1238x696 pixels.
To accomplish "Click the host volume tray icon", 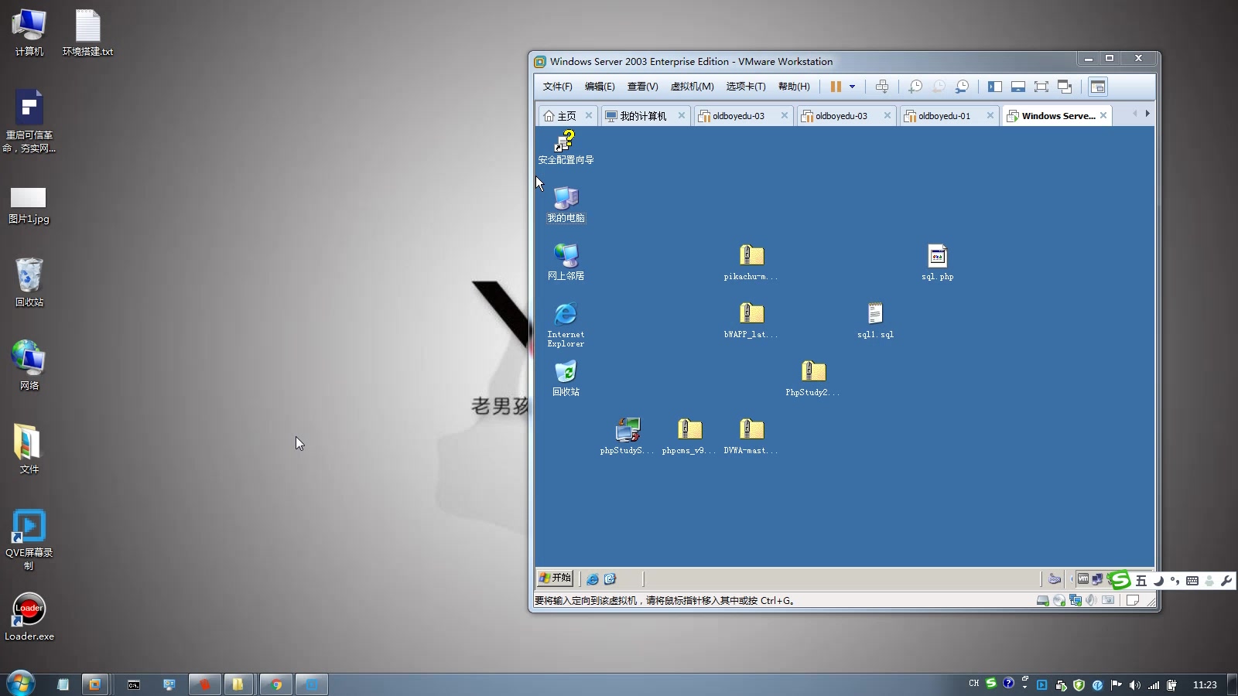I will (x=1134, y=684).
